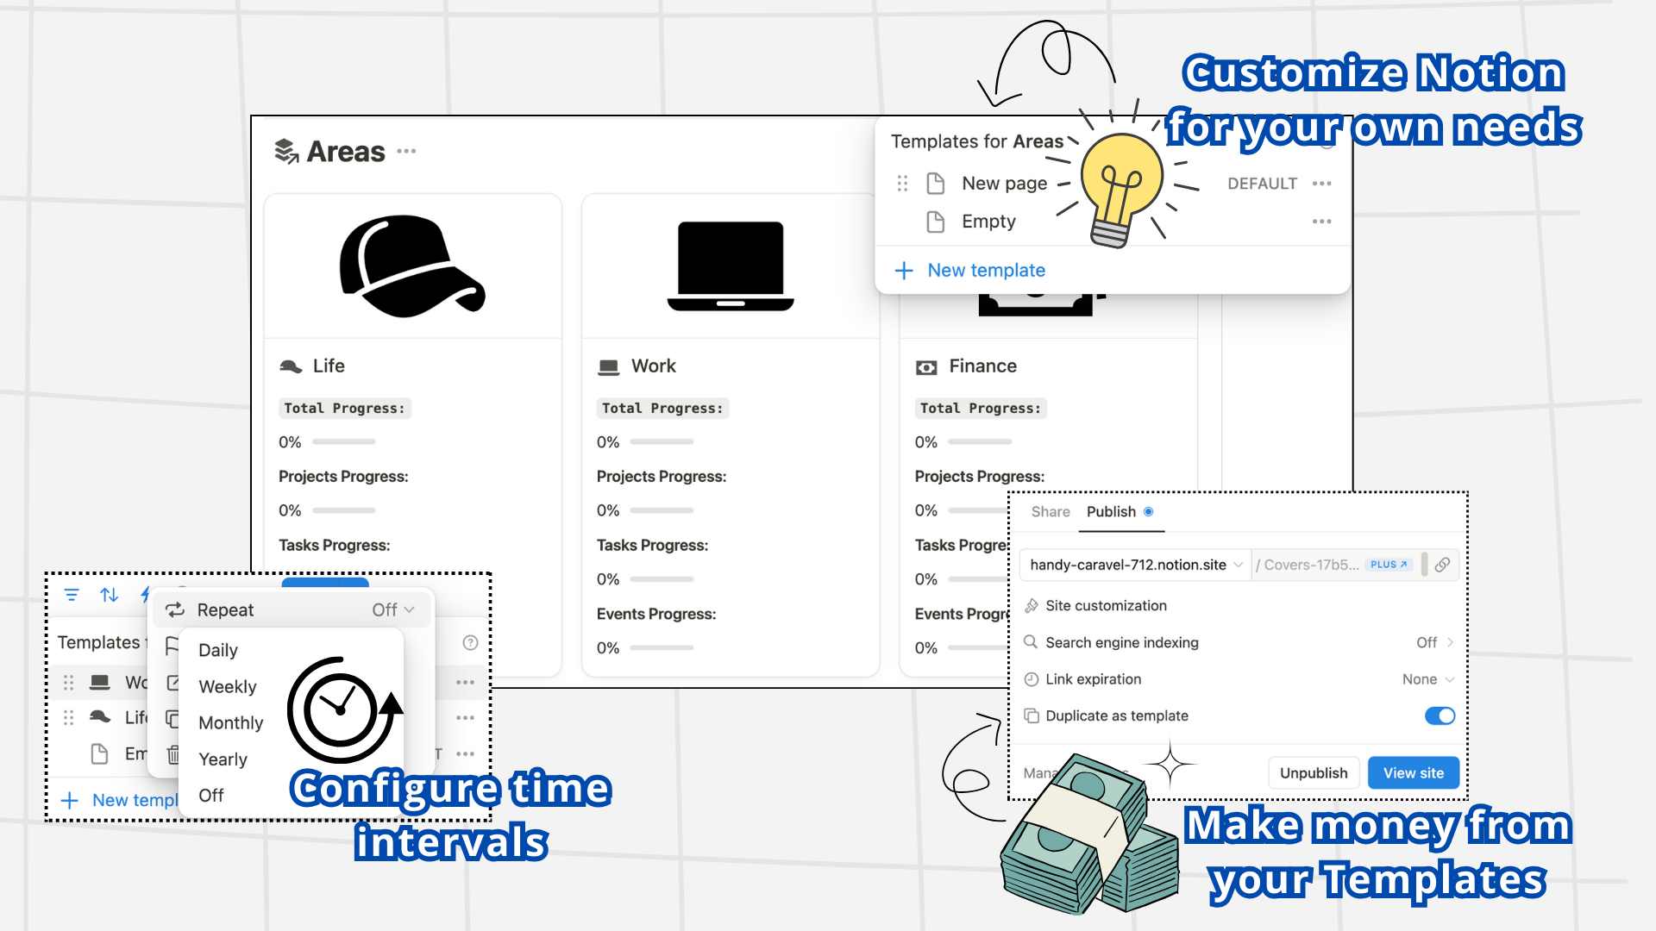Copy the site link with the chain icon

[1442, 565]
